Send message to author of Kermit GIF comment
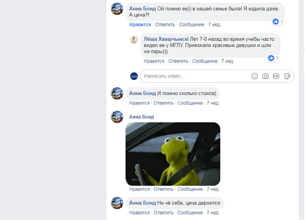 click(x=190, y=189)
